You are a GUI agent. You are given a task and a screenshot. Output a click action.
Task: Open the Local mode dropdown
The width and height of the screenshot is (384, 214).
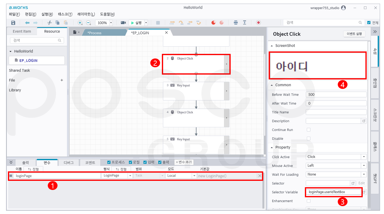(194, 176)
